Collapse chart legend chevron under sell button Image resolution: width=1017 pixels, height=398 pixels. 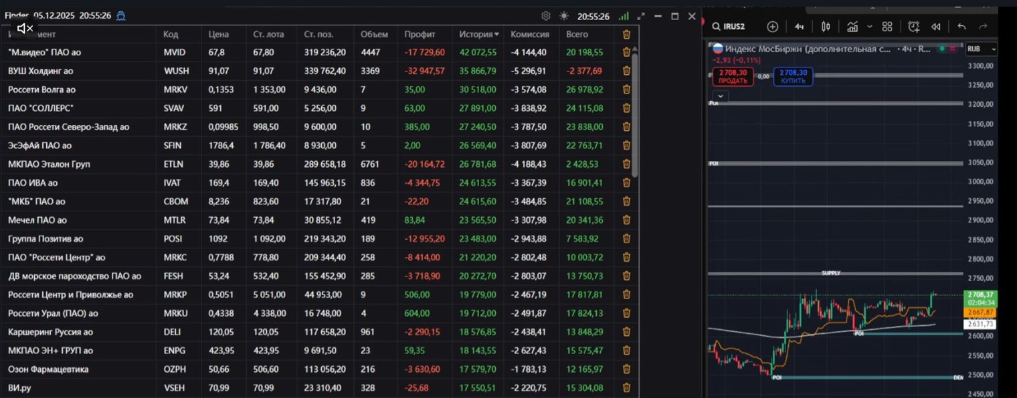point(721,95)
